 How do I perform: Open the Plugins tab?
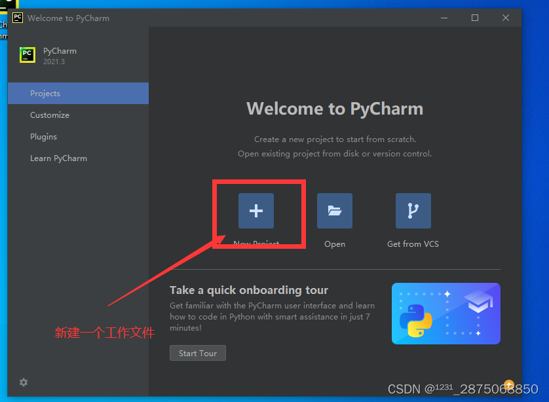(x=78, y=137)
